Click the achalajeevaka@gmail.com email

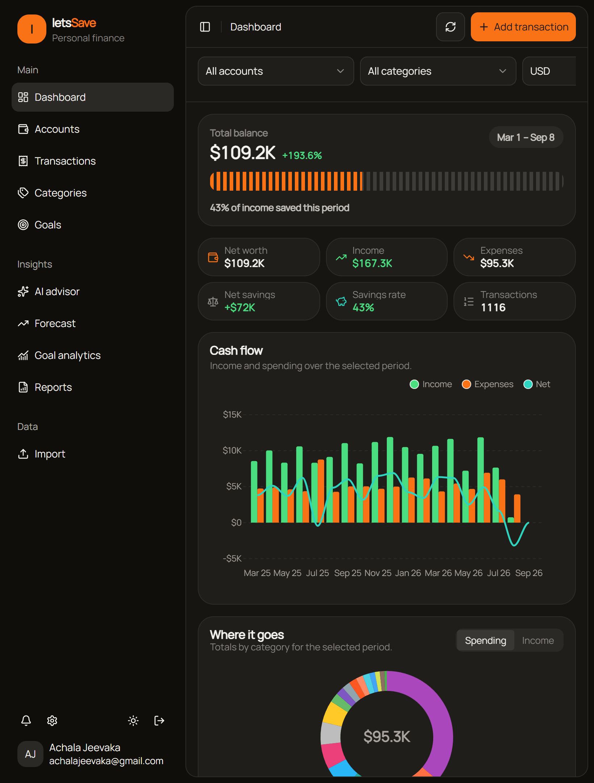(106, 761)
